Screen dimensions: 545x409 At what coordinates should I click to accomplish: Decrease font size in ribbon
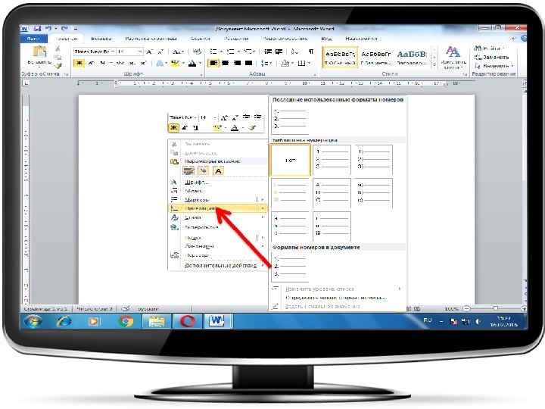[160, 52]
